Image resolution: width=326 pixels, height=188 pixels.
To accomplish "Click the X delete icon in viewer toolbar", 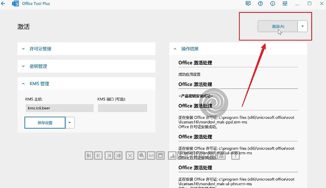I will pyautogui.click(x=130, y=156).
